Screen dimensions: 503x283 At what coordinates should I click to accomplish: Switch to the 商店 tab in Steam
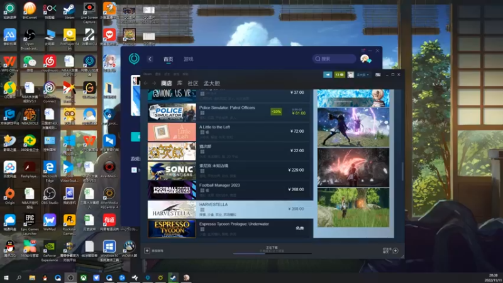pyautogui.click(x=166, y=84)
